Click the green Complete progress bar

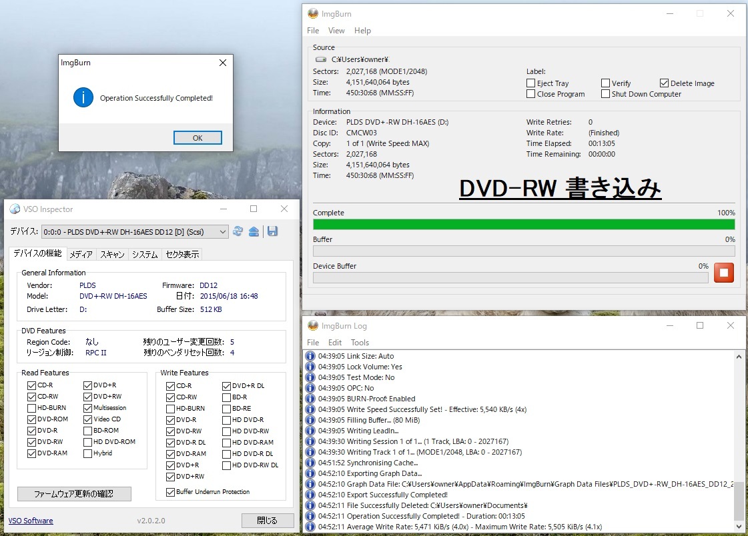tap(523, 224)
